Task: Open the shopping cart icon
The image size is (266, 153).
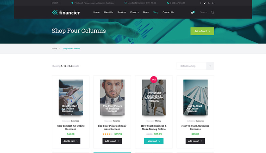Action: pyautogui.click(x=192, y=12)
